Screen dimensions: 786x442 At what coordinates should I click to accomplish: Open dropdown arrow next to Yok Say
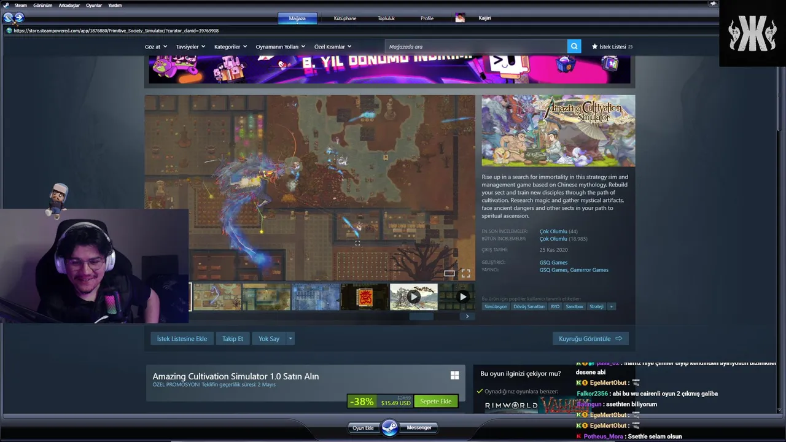click(x=290, y=339)
